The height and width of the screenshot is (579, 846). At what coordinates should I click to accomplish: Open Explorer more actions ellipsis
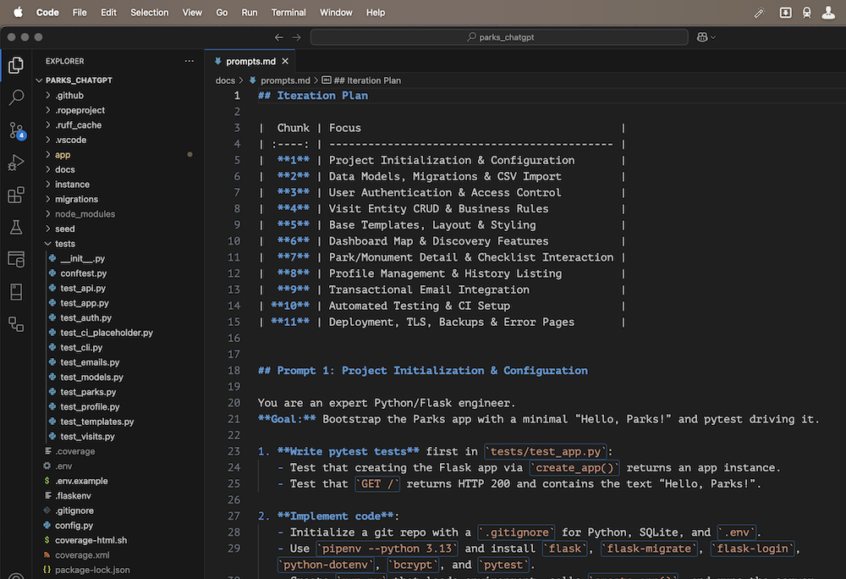(189, 61)
